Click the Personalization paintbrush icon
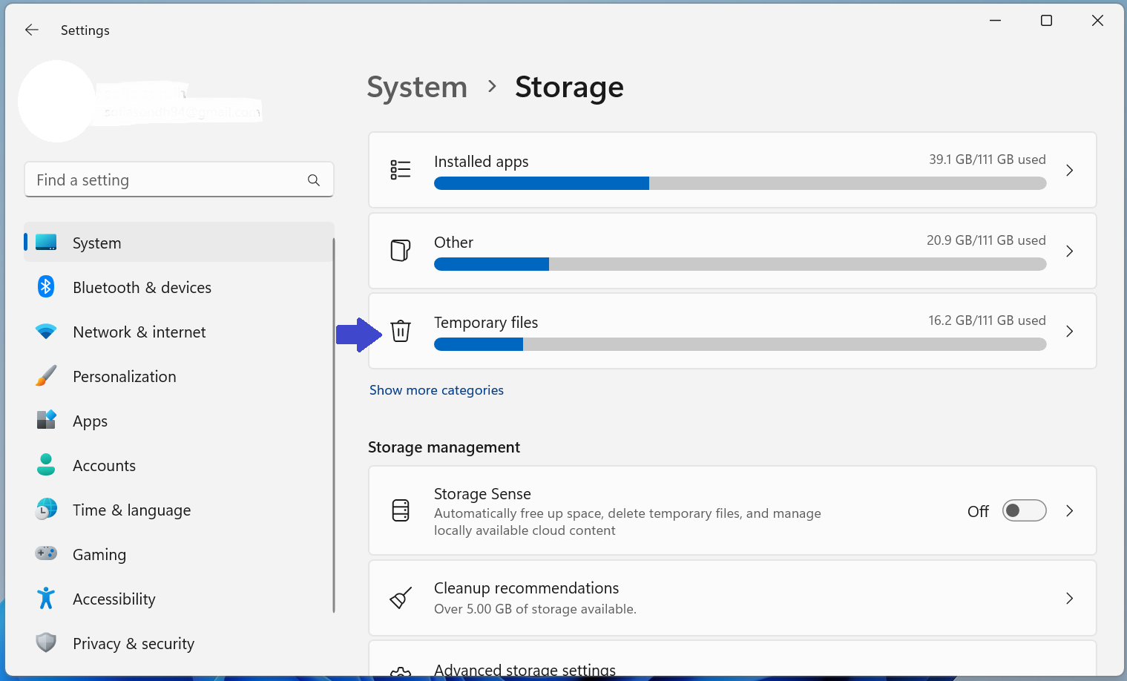This screenshot has width=1127, height=681. coord(46,376)
